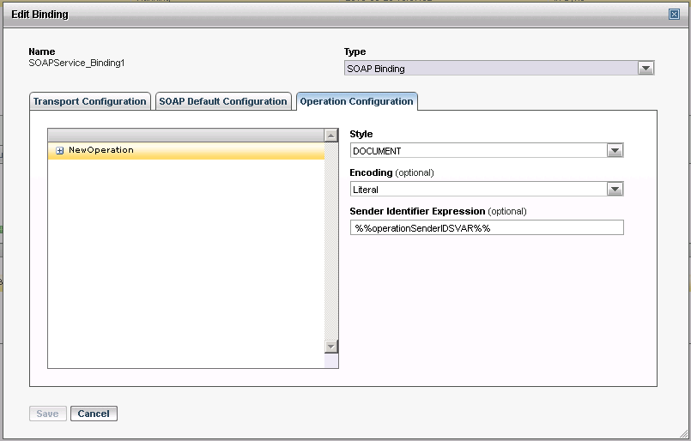Image resolution: width=691 pixels, height=441 pixels.
Task: Click the Cancel button
Action: [94, 414]
